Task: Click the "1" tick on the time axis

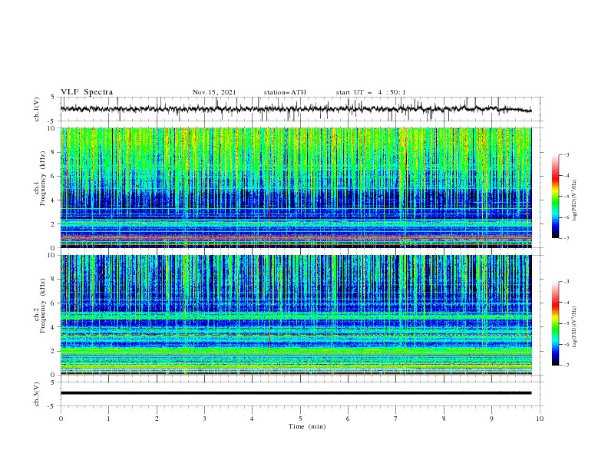Action: pos(108,419)
